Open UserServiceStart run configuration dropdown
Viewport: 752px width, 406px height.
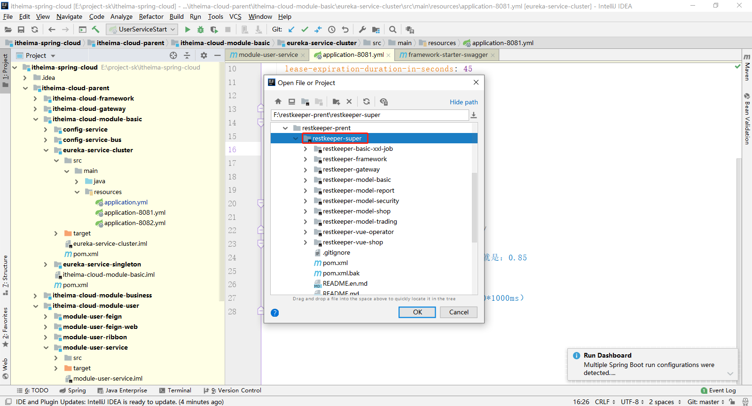(x=142, y=29)
